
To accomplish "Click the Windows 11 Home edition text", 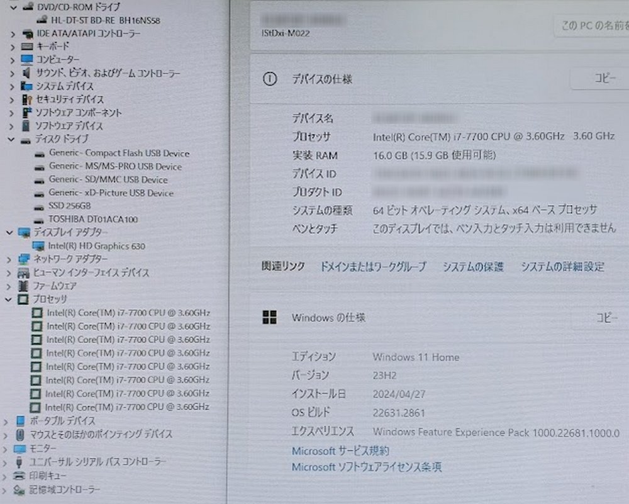I will pos(416,357).
